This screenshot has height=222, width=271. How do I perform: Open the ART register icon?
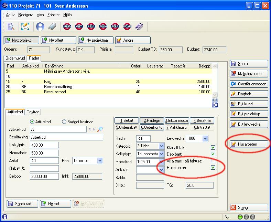coord(79,27)
